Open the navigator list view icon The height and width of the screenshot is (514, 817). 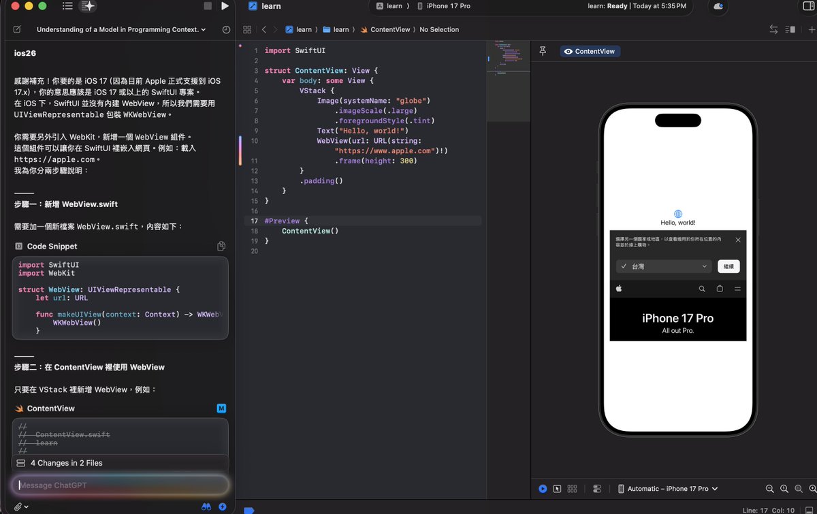point(67,6)
